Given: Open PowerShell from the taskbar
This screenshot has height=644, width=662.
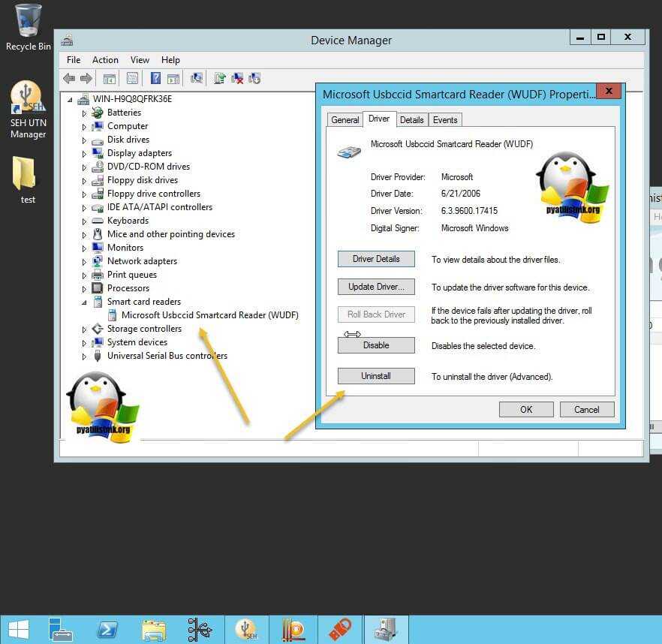Looking at the screenshot, I should 107,629.
